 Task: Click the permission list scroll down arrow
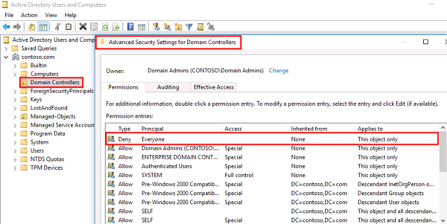click(x=442, y=220)
